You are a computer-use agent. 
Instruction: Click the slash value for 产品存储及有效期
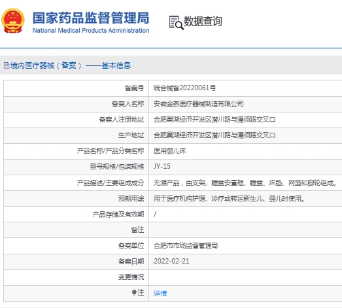(155, 214)
